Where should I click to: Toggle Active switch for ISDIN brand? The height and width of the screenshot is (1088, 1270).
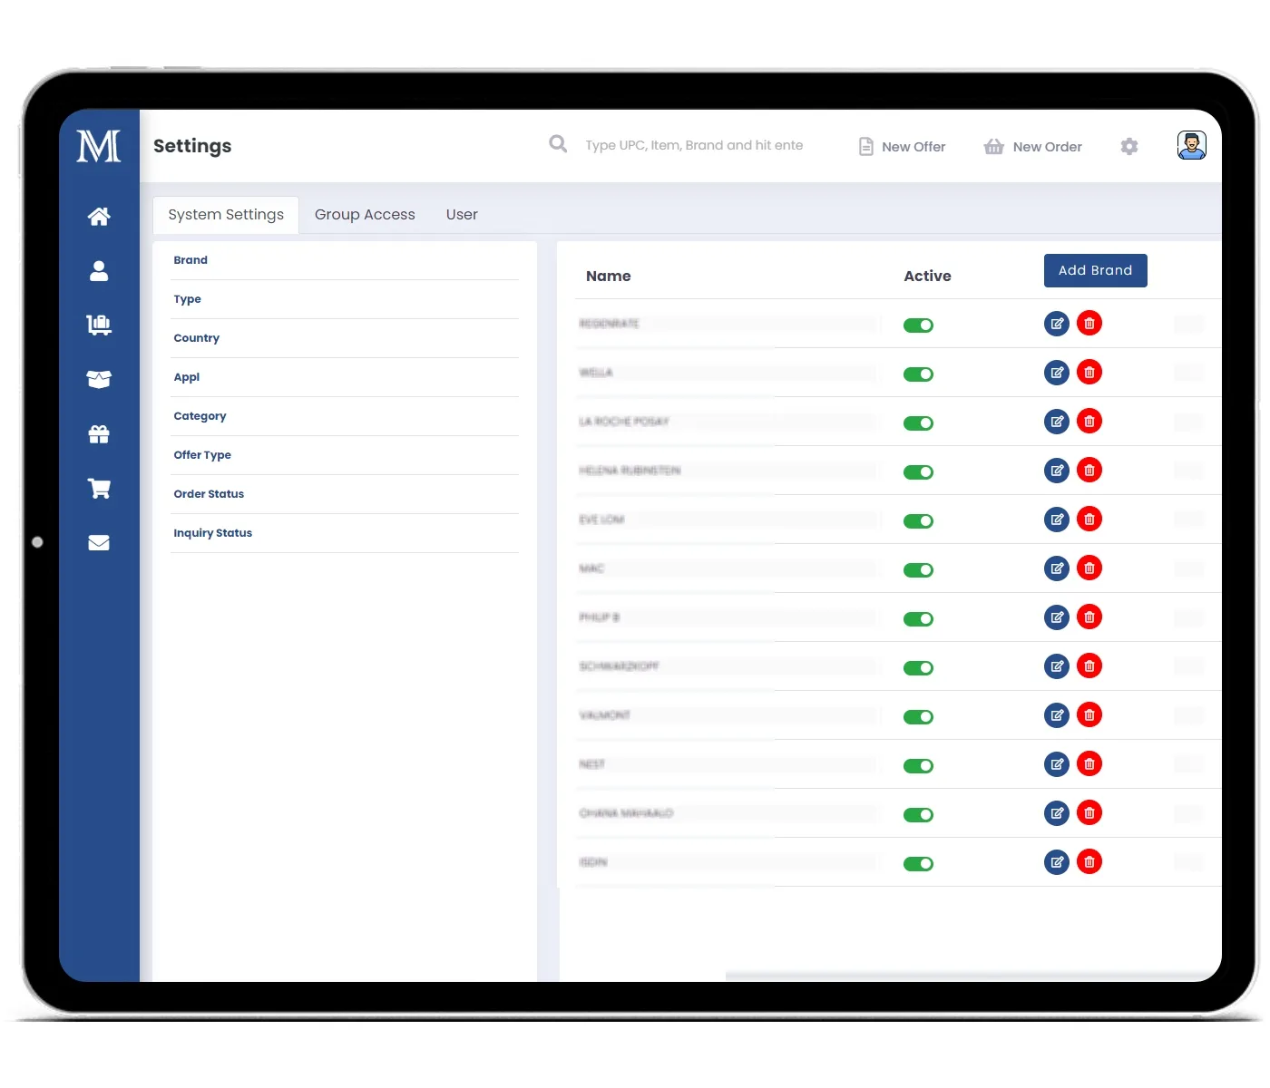[x=918, y=864]
